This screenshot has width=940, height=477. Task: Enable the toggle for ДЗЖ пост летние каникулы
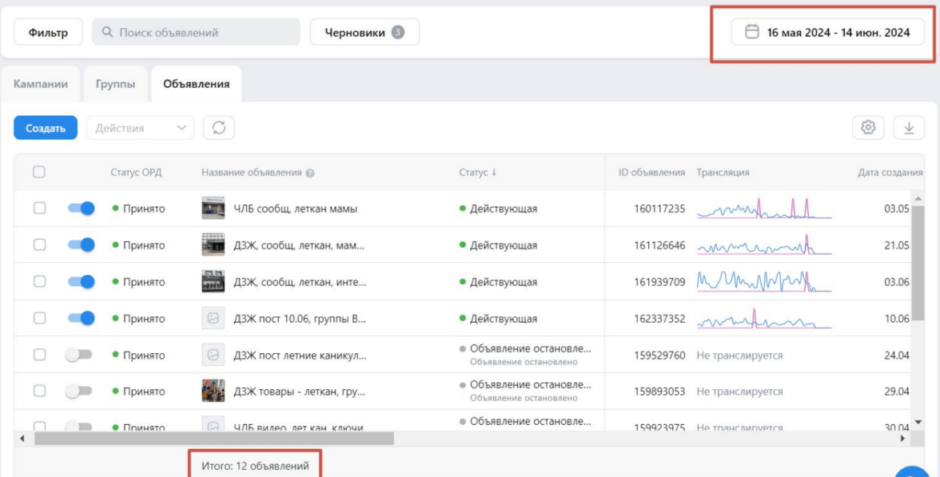79,356
